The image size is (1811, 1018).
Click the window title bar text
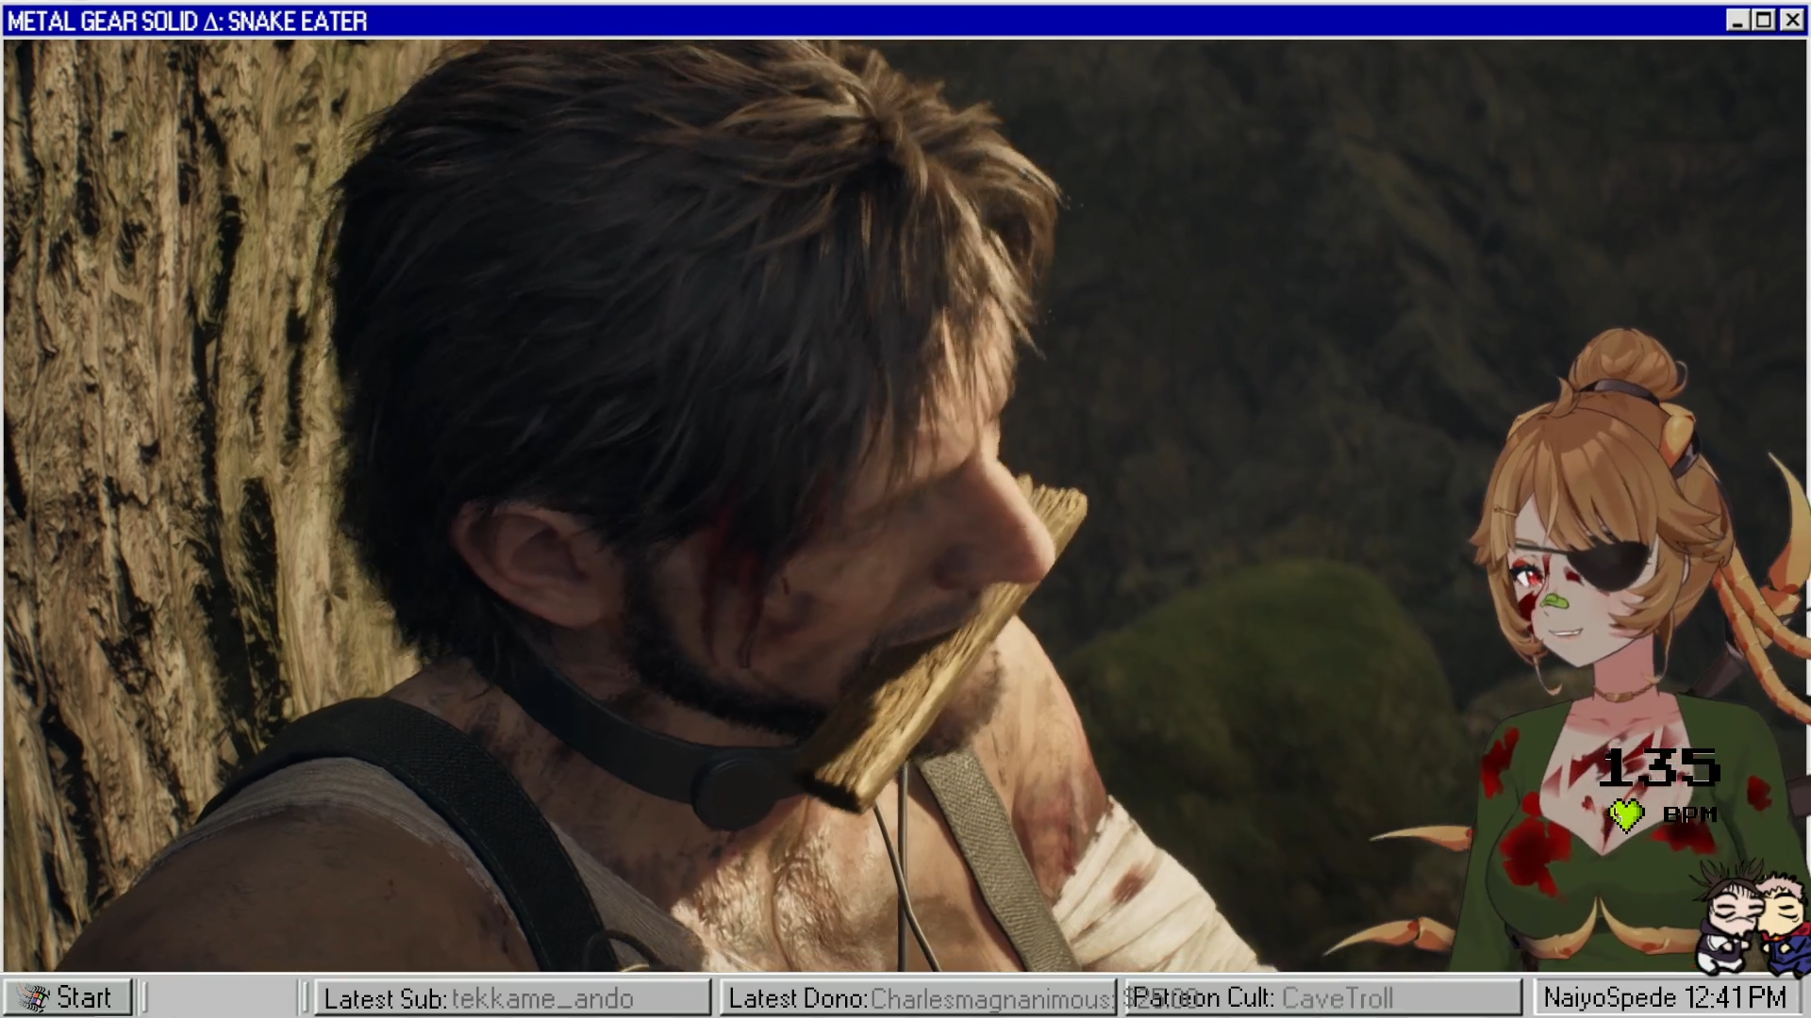click(187, 21)
